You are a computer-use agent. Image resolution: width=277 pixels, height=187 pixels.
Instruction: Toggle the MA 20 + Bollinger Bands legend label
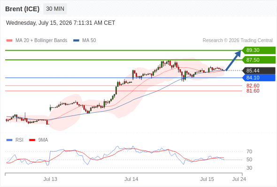point(41,41)
